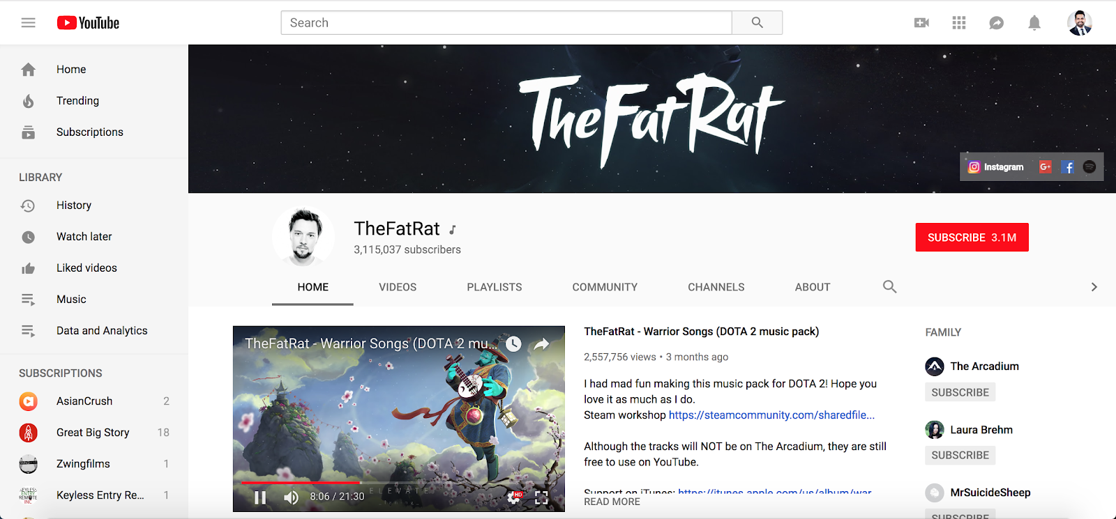Switch to the CHANNELS tab

coord(716,287)
